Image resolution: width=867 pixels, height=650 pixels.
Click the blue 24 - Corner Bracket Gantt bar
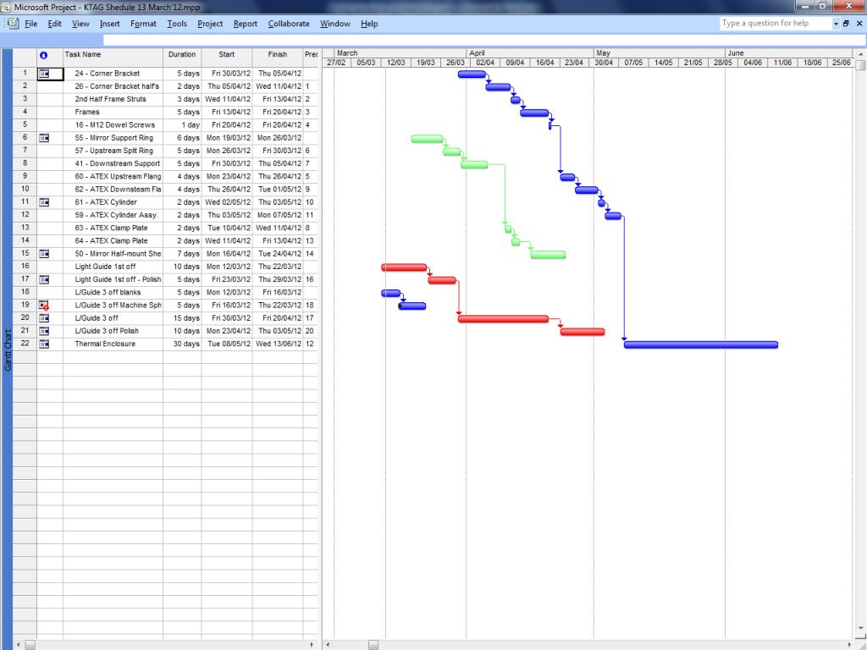(472, 74)
